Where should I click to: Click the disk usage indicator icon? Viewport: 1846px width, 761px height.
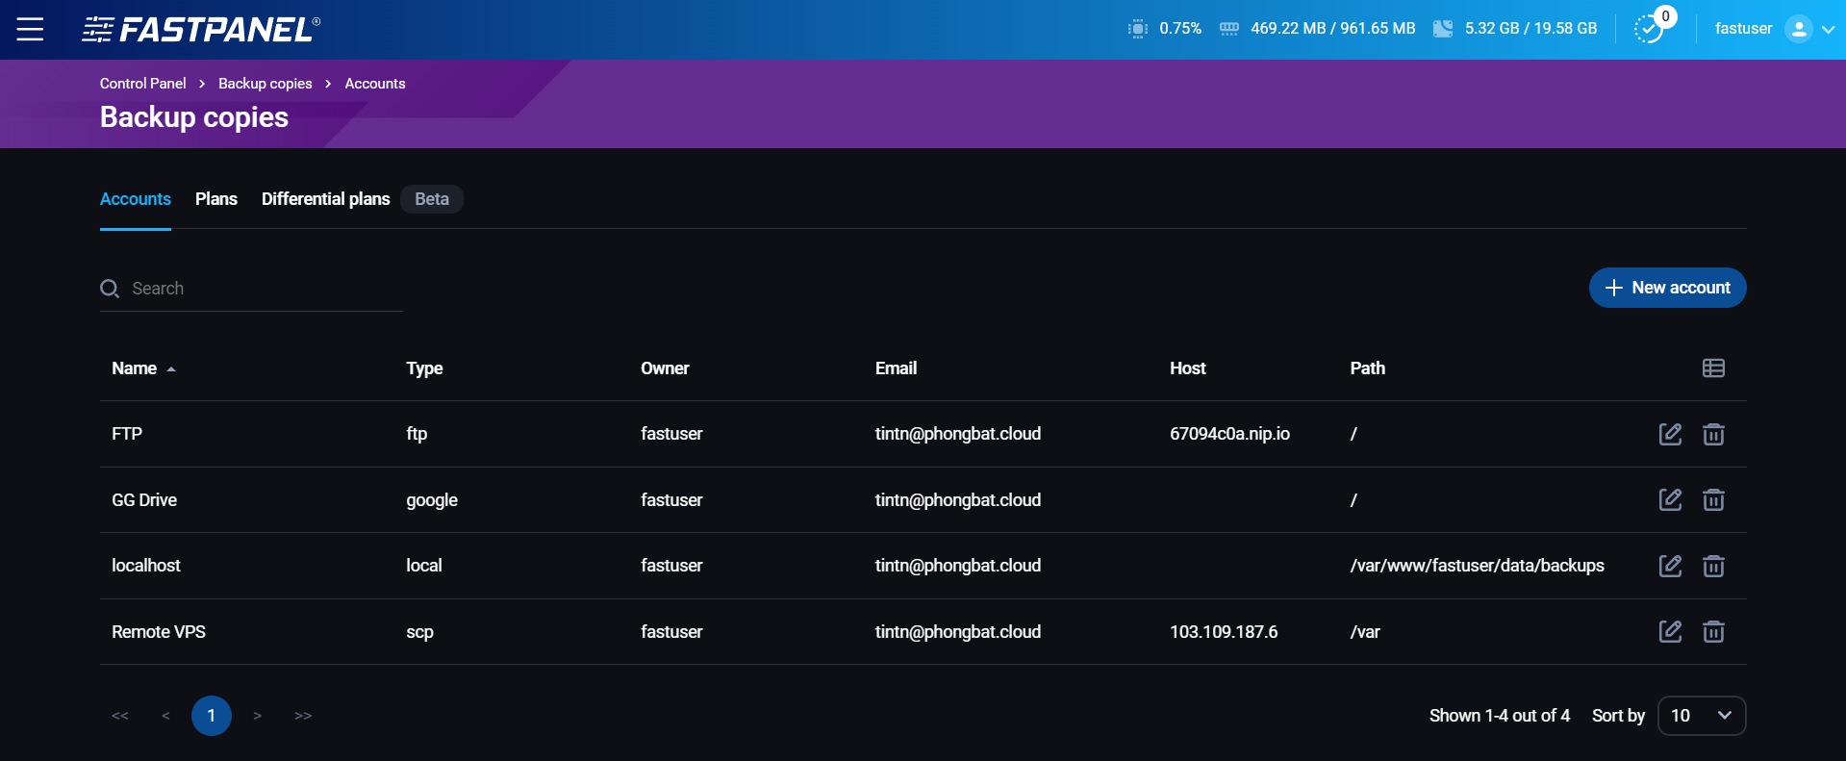[x=1443, y=29]
